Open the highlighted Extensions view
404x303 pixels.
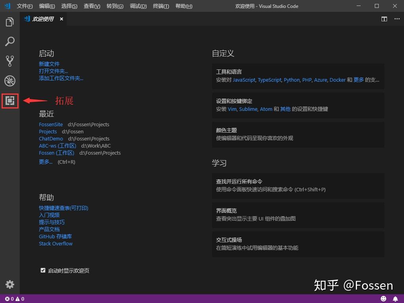pyautogui.click(x=10, y=101)
